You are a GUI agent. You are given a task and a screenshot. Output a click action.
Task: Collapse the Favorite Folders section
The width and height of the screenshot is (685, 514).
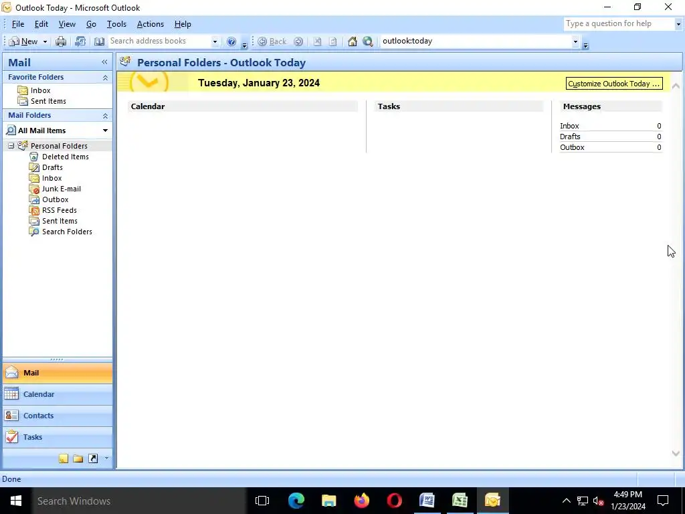tap(105, 78)
